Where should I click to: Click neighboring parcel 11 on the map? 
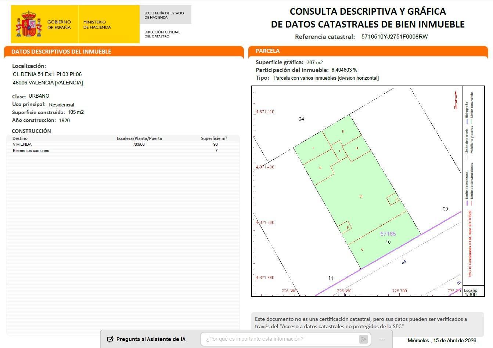331,278
